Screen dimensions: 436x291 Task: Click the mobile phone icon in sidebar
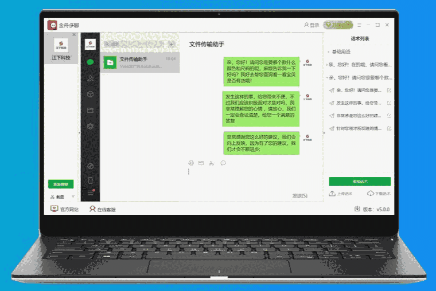(90, 180)
